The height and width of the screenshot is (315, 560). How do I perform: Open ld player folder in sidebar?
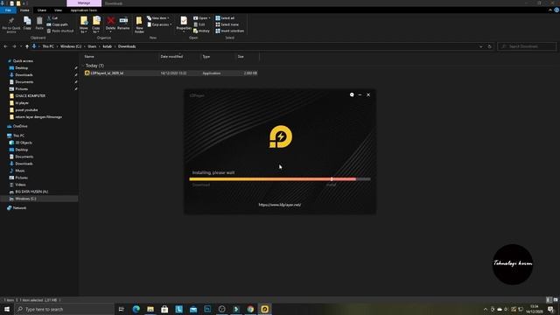(x=22, y=103)
